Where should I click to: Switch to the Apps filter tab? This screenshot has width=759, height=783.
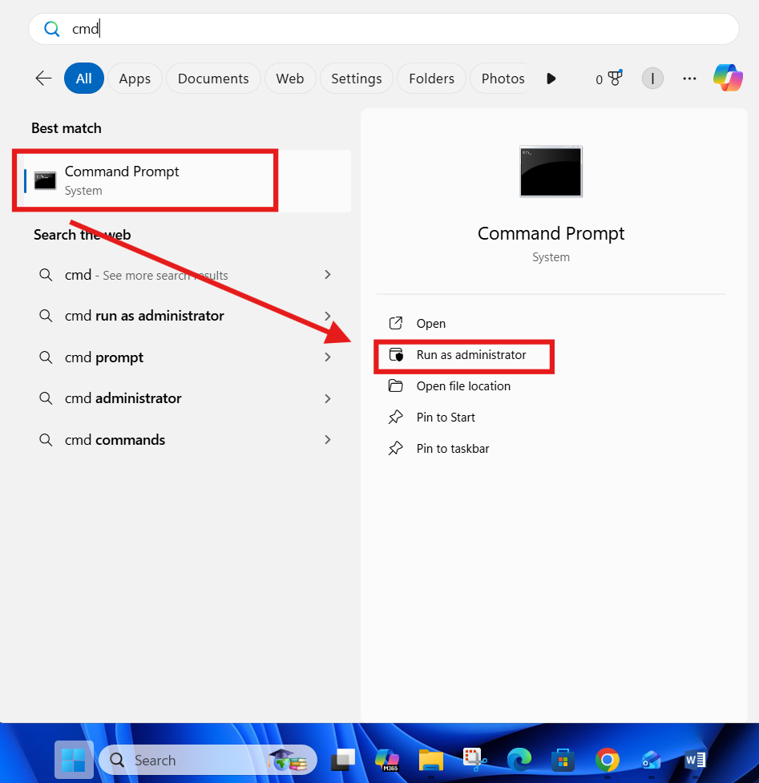pos(135,79)
